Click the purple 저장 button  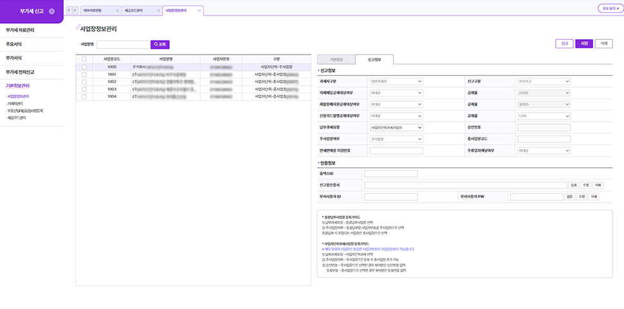pyautogui.click(x=583, y=44)
